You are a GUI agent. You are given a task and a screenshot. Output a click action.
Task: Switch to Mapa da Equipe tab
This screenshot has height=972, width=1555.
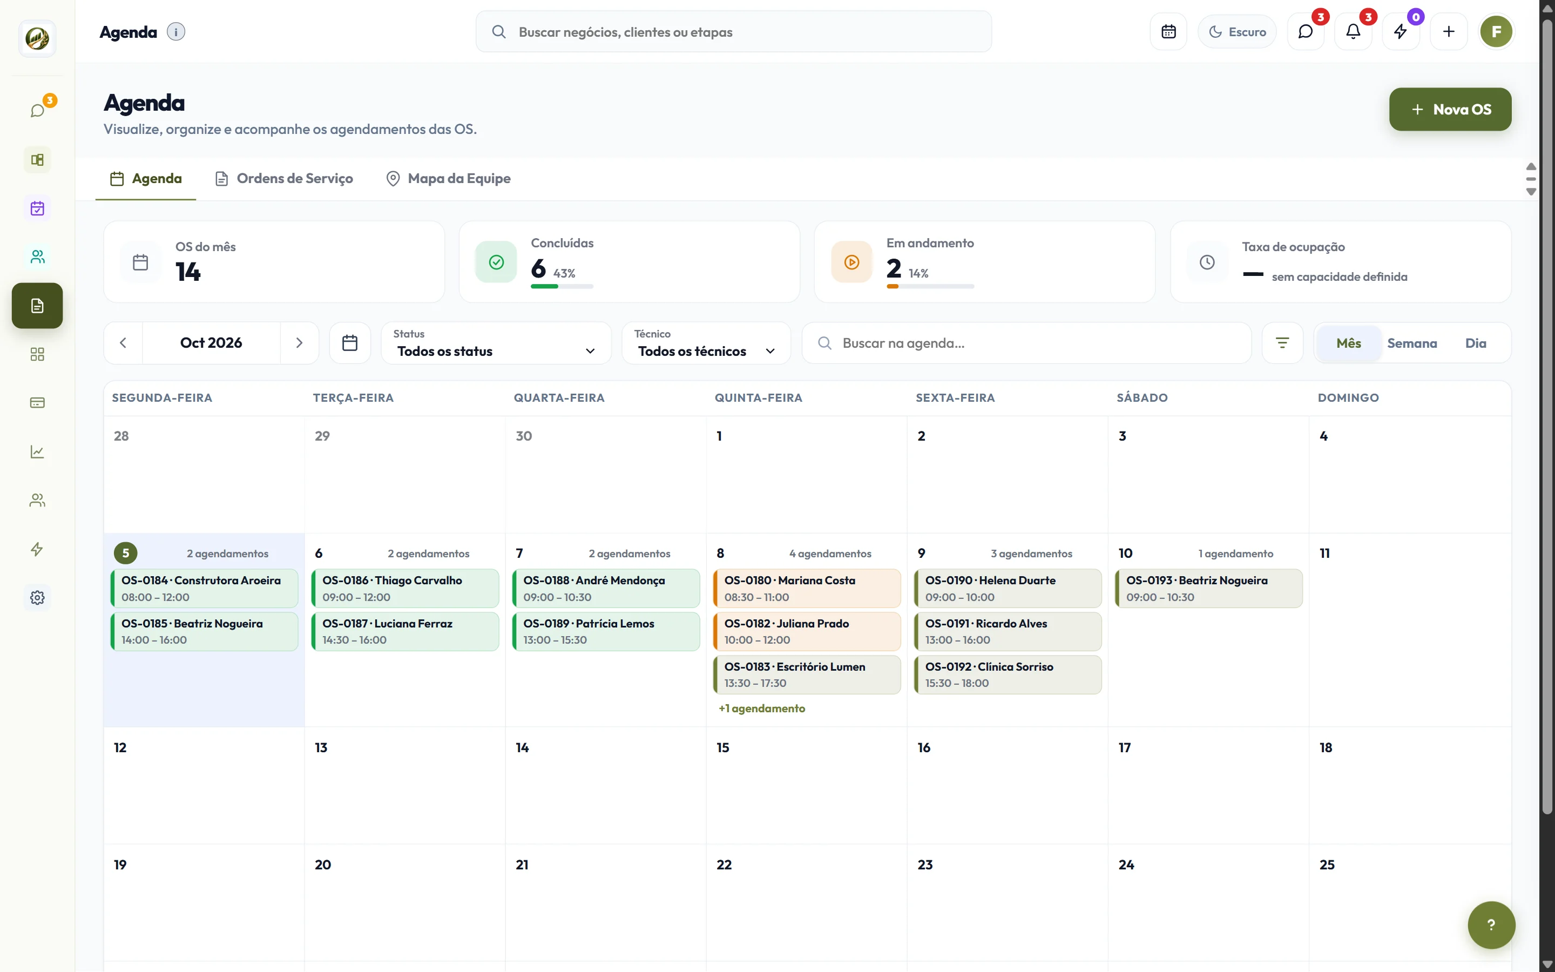449,179
